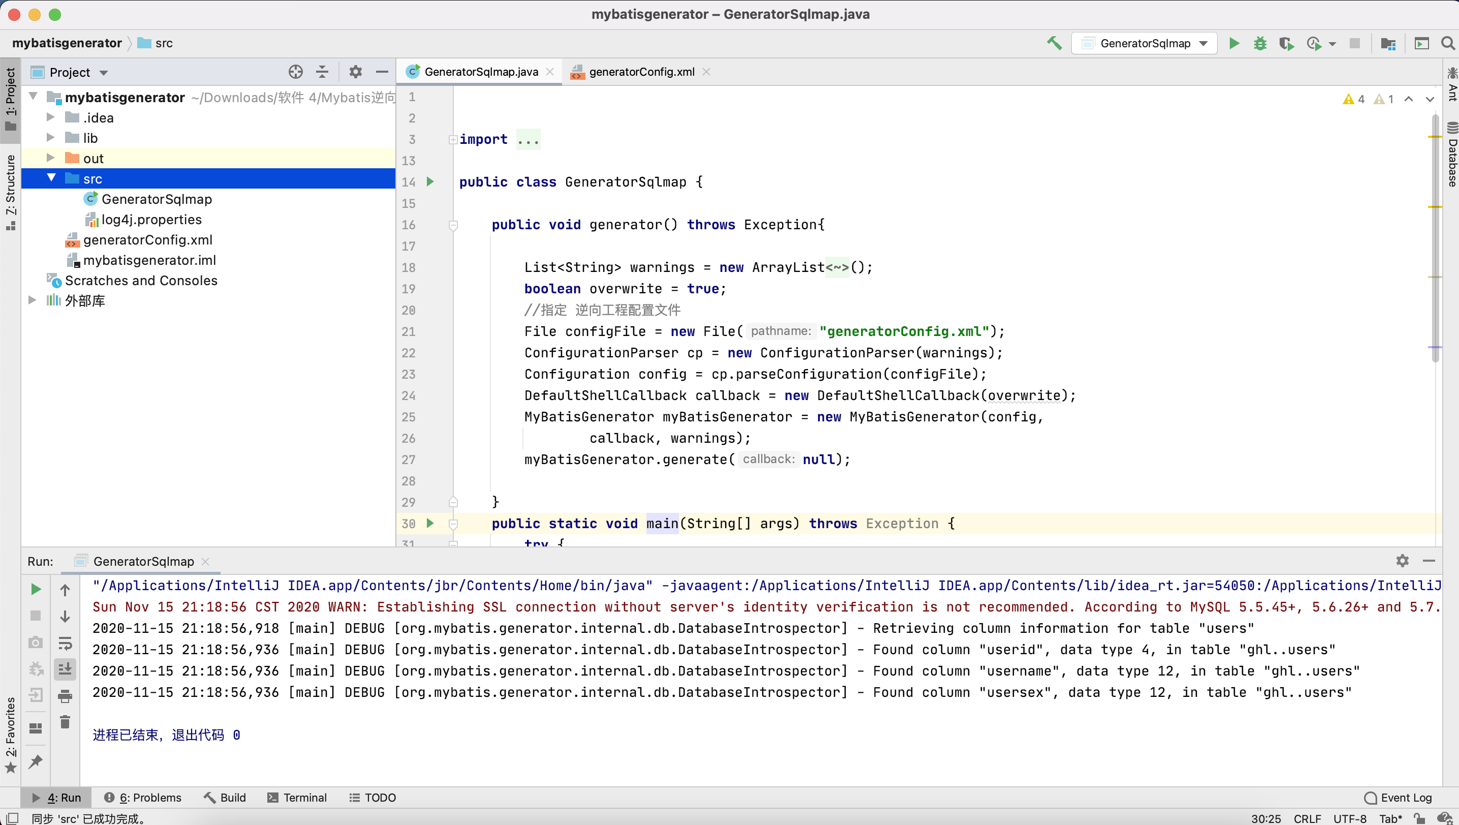
Task: Hide the Project tool window
Action: 382,72
